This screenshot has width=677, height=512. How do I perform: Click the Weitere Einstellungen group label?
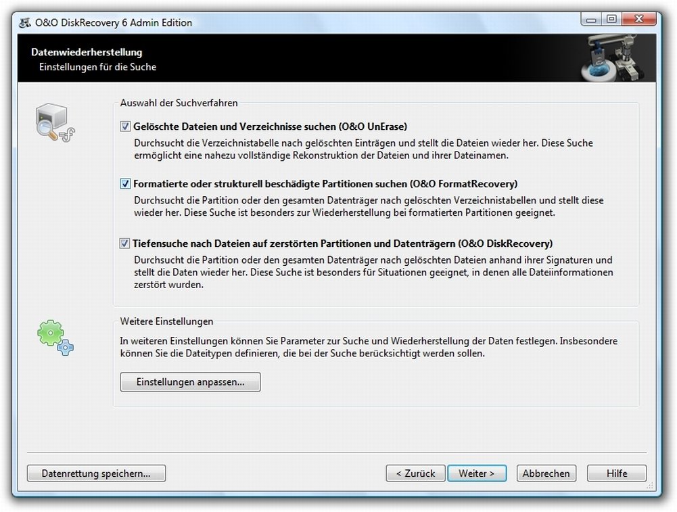(166, 322)
